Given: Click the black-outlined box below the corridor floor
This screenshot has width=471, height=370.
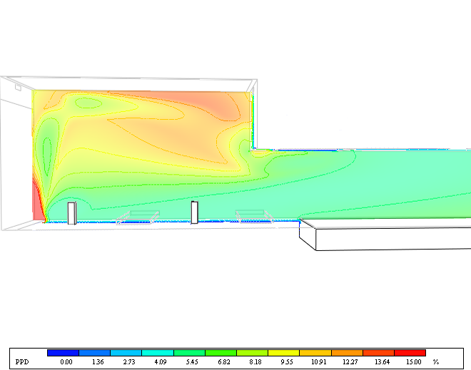Looking at the screenshot, I should coord(385,235).
